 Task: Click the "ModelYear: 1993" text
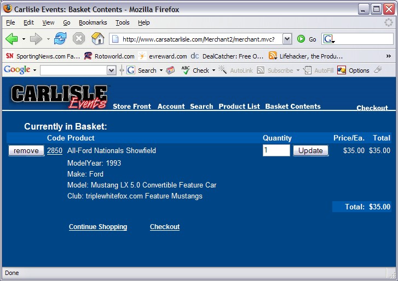point(94,163)
